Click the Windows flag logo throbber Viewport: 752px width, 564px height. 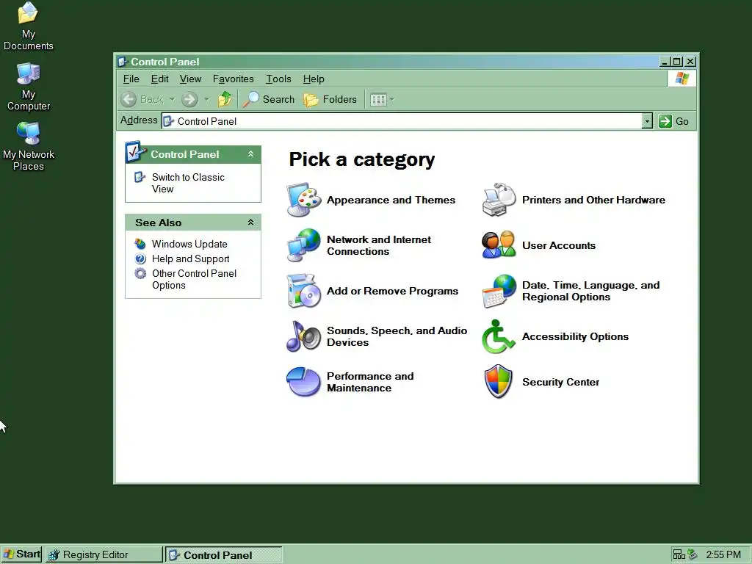[x=681, y=79]
